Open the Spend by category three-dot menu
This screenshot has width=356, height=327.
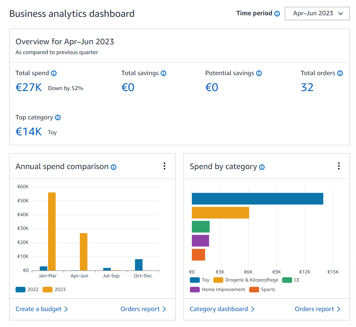click(x=339, y=166)
